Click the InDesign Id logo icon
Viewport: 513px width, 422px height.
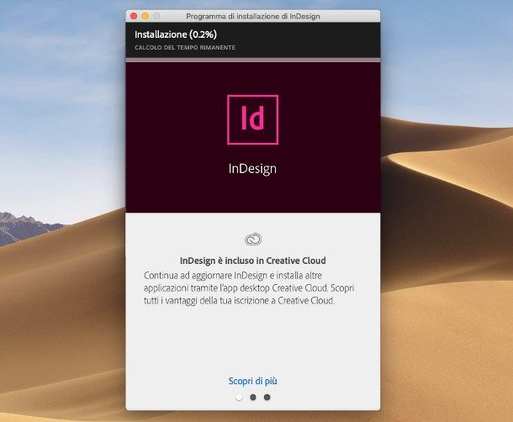pos(252,119)
